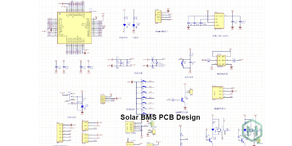Select the J-Link OB connector block
This screenshot has height=146, width=292.
point(158,17)
